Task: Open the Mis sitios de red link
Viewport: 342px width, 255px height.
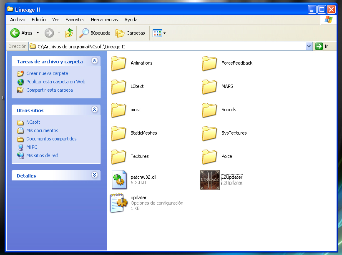Action: coord(42,155)
